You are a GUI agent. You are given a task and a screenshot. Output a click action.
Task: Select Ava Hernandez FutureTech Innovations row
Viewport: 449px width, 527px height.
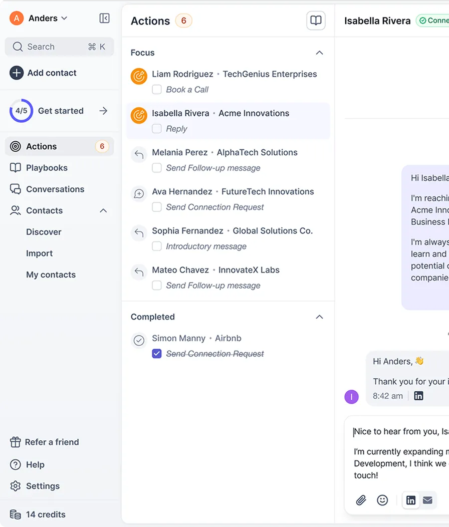228,199
